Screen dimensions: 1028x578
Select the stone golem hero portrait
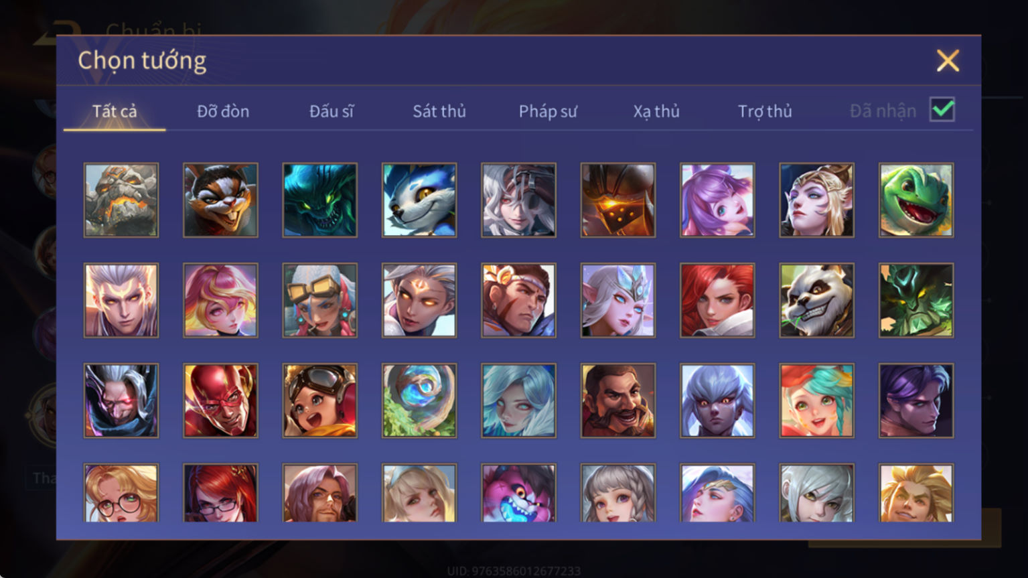(121, 200)
